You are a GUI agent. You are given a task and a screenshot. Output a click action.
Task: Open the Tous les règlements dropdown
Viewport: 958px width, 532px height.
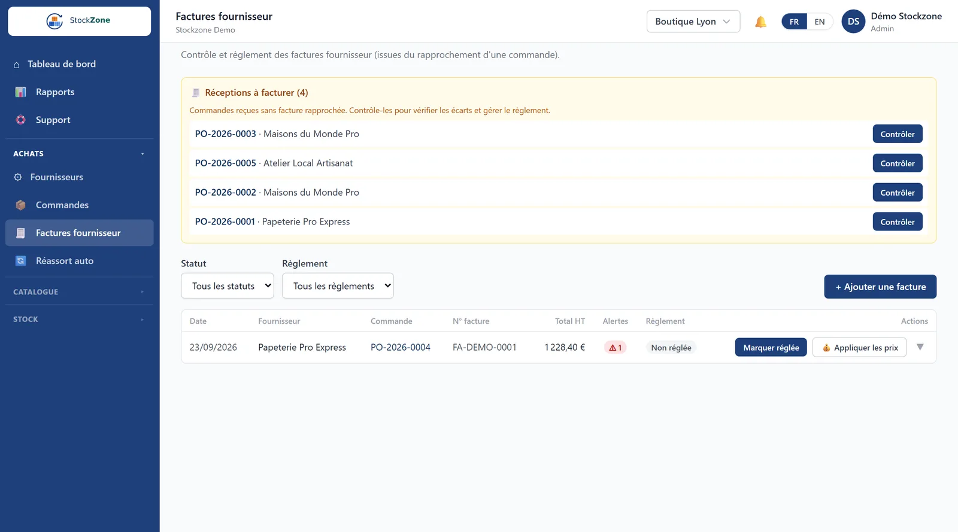click(x=338, y=286)
